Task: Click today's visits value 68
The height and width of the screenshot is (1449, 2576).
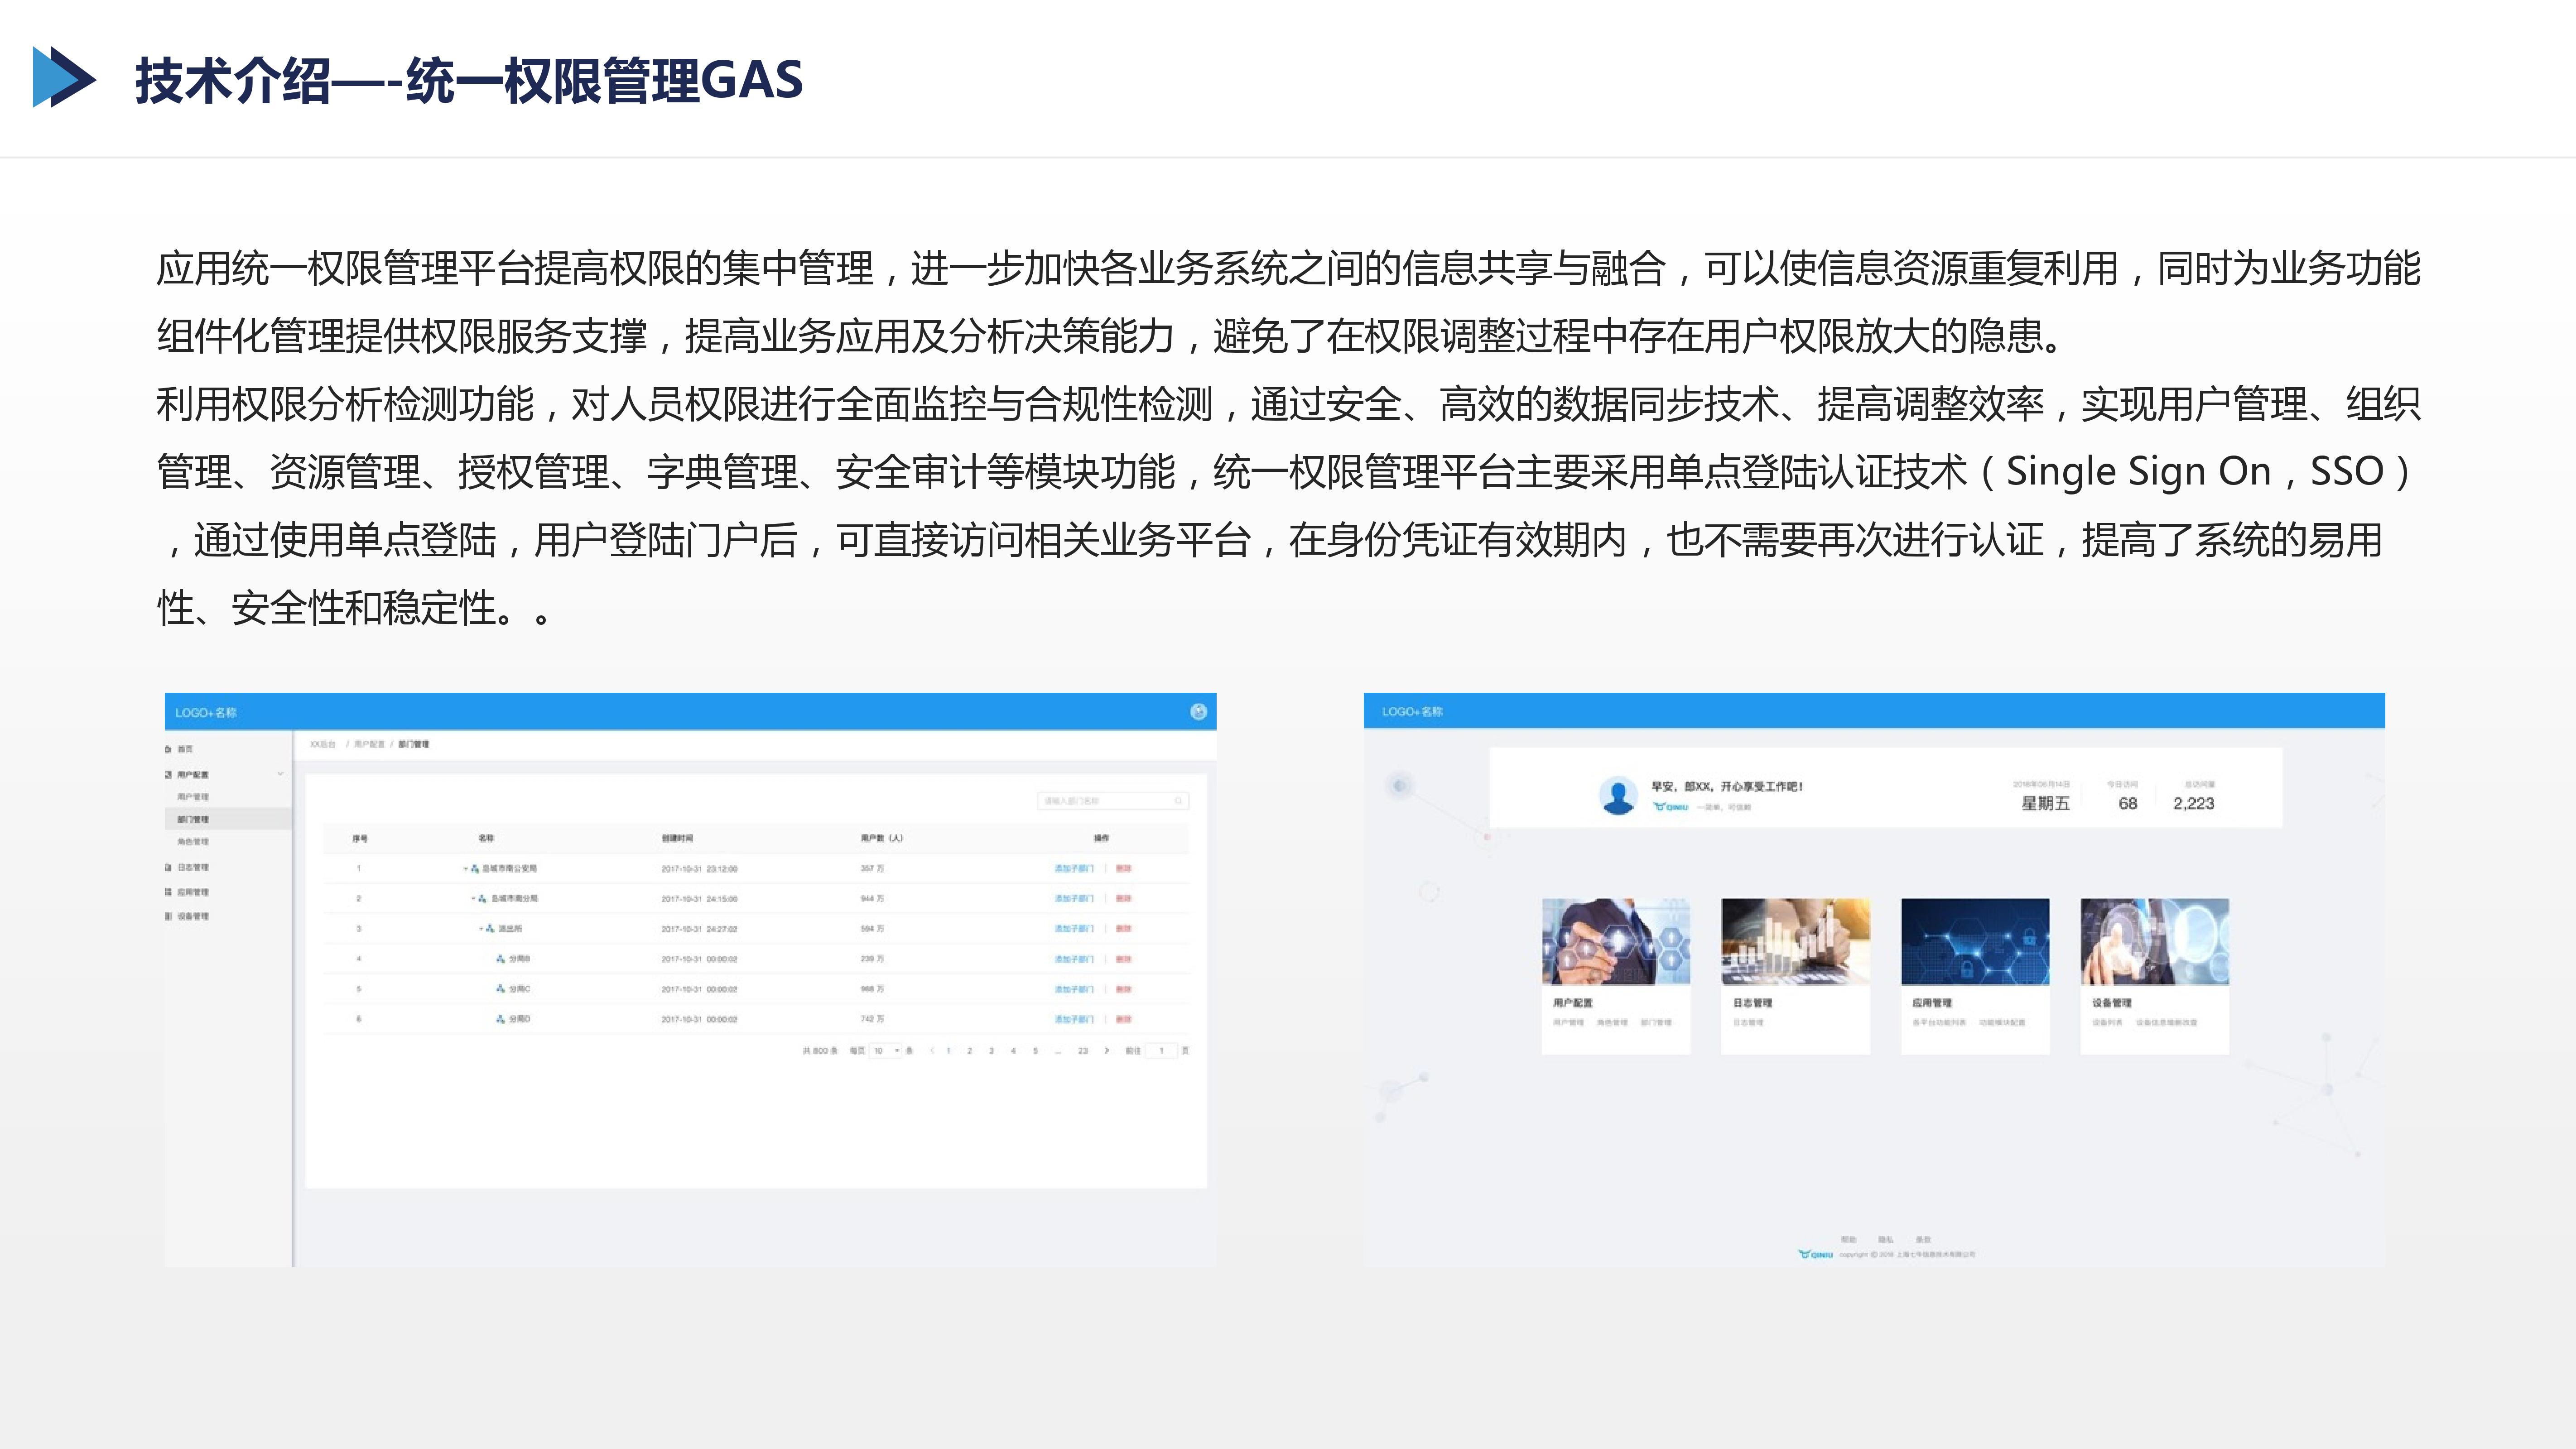Action: 2128,803
